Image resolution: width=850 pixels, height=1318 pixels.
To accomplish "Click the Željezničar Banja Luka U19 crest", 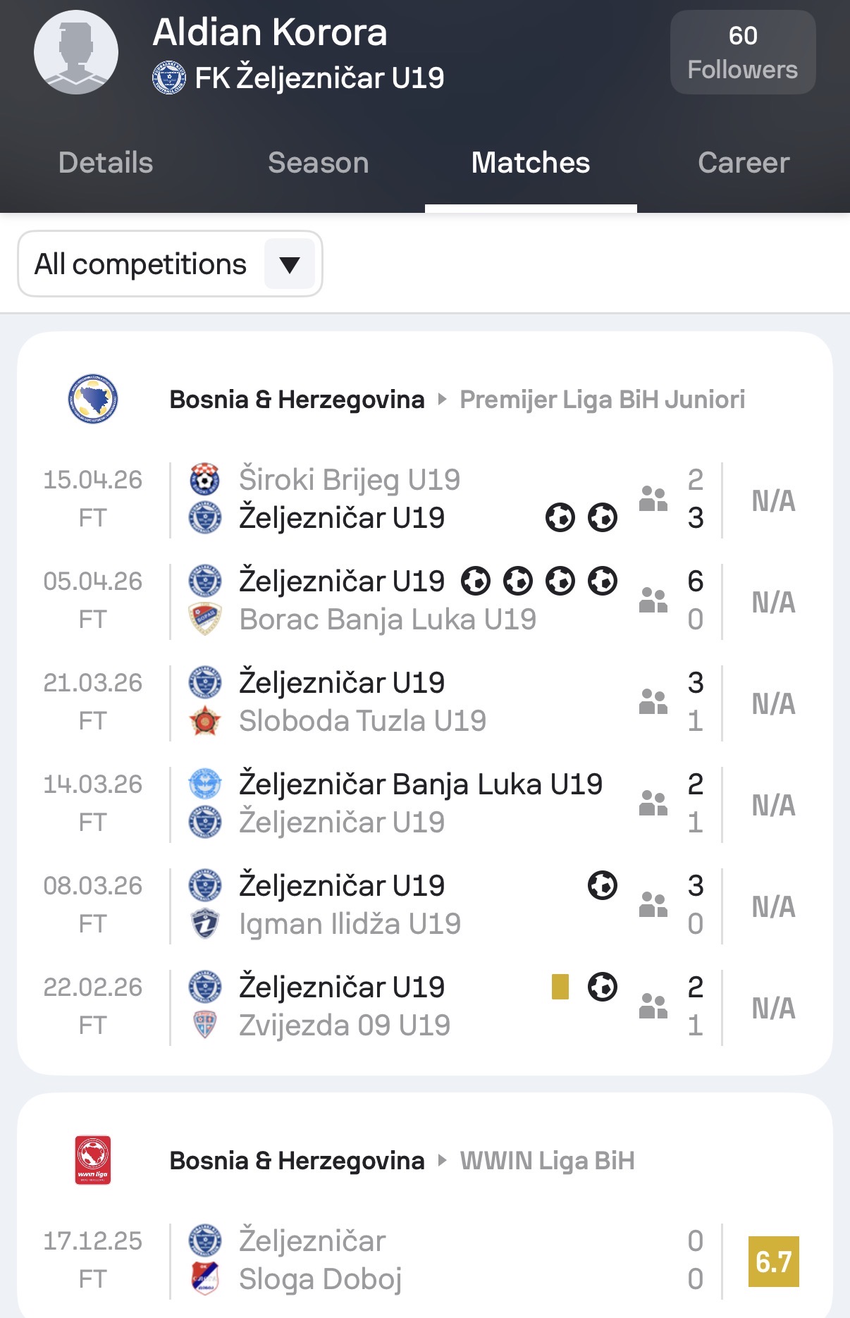I will (205, 784).
